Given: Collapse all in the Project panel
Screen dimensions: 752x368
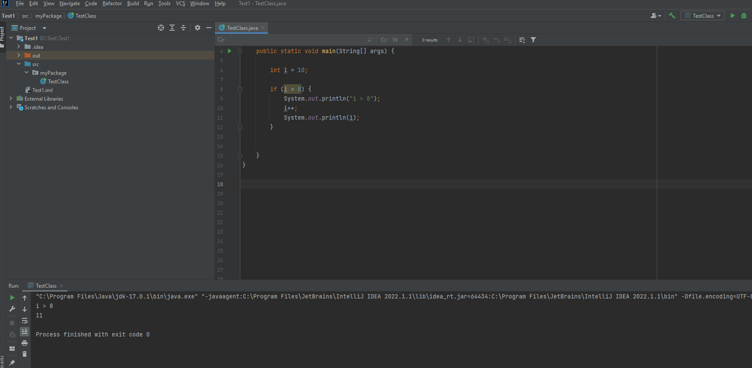Looking at the screenshot, I should pos(184,28).
